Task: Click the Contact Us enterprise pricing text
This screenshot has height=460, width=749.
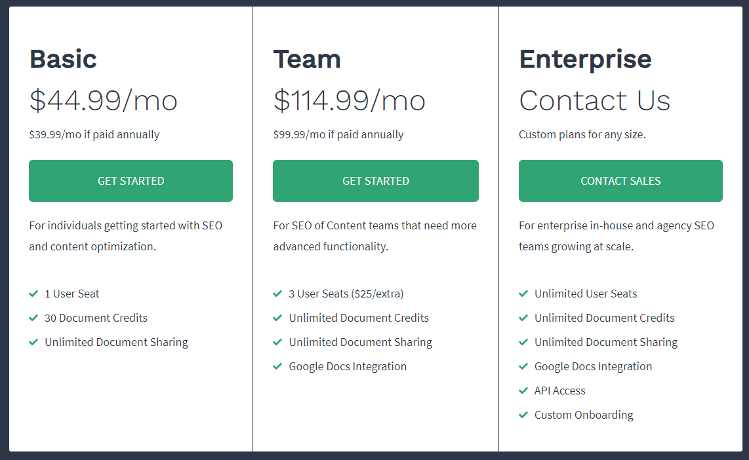Action: (x=594, y=100)
